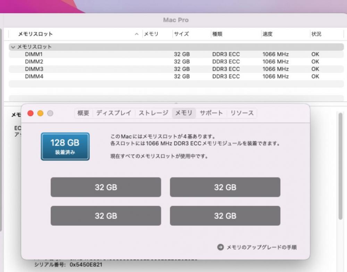Click the arrow icon beside メモリのアップグレードの手順
Screen dimensions: 347x272
[x=220, y=247]
